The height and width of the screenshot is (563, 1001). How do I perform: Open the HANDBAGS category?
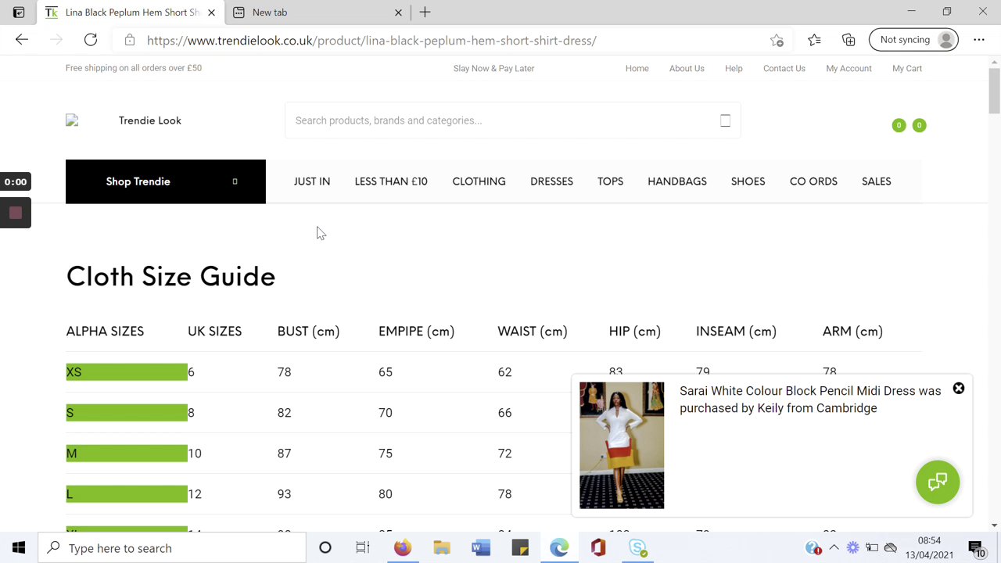pos(676,181)
